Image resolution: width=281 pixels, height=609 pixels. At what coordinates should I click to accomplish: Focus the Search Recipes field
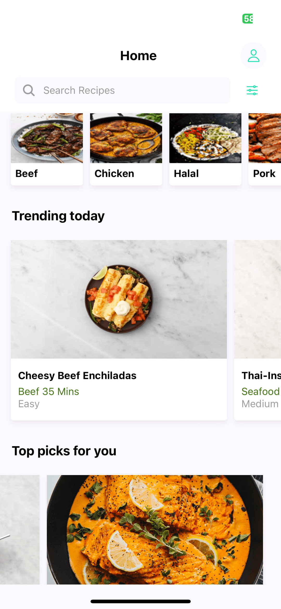point(123,90)
